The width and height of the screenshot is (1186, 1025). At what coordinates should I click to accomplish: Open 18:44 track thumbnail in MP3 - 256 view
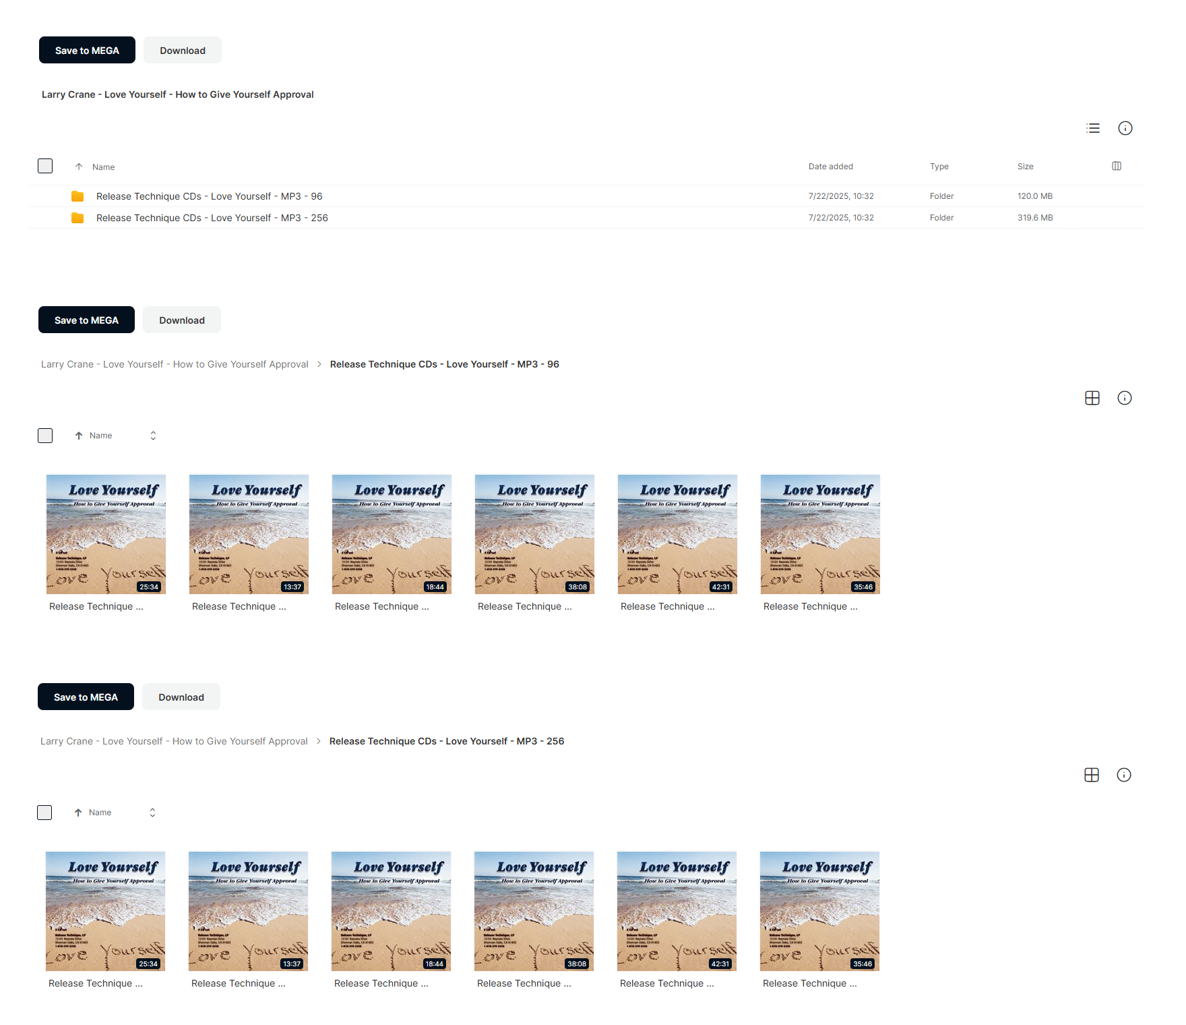391,911
